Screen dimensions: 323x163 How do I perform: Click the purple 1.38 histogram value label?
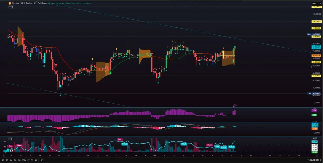(x=314, y=110)
